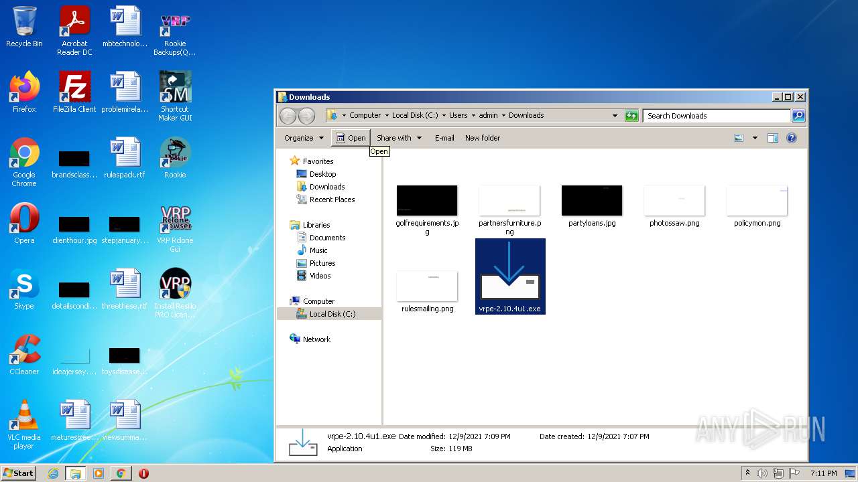This screenshot has height=482, width=858.
Task: Click the Refresh button beside address bar
Action: pyautogui.click(x=631, y=116)
